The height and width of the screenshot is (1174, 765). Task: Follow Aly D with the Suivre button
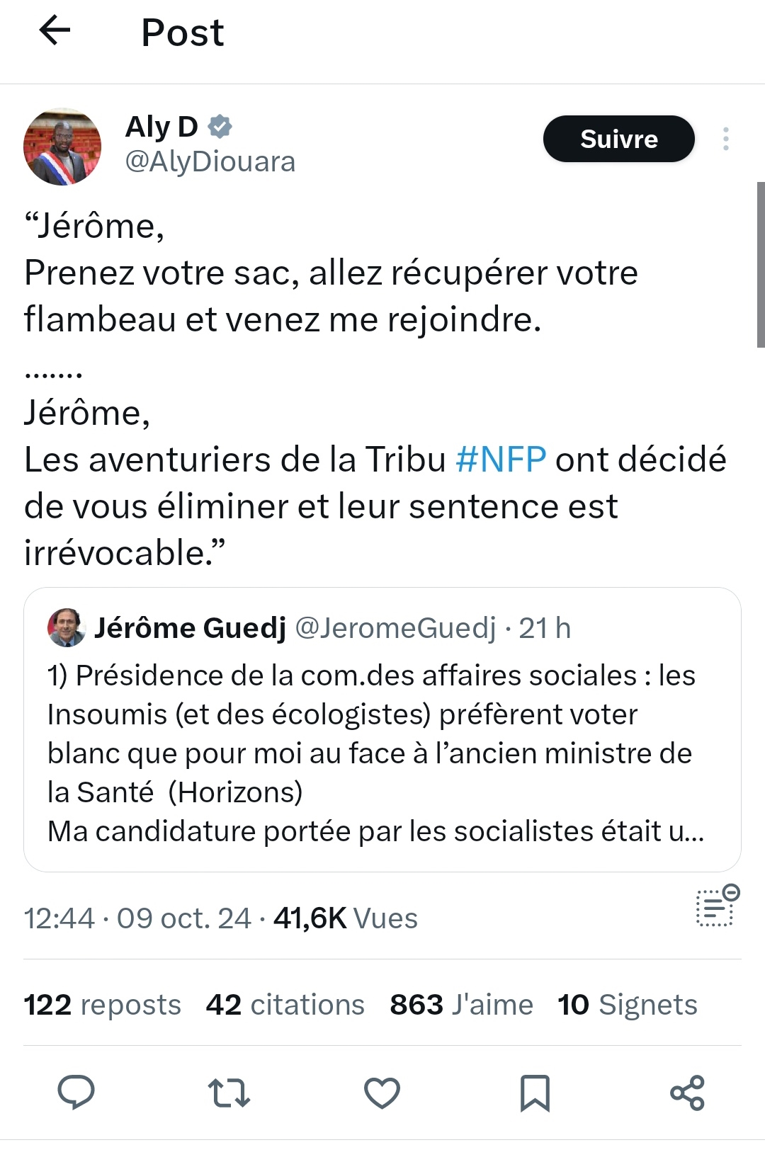click(618, 139)
